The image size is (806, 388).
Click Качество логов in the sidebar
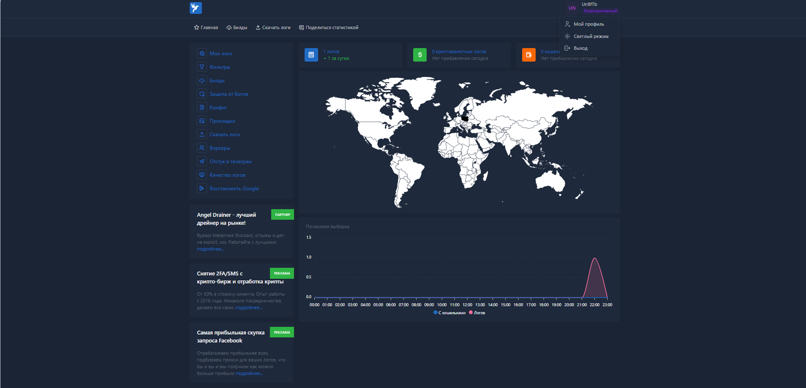227,175
